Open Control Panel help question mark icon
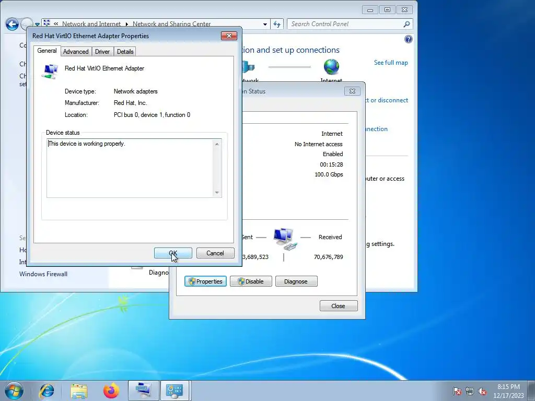535x401 pixels. pos(409,39)
